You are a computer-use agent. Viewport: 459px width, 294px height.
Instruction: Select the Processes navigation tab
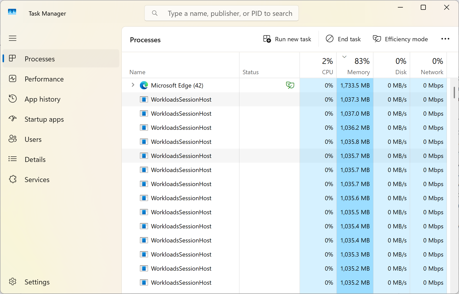click(40, 59)
